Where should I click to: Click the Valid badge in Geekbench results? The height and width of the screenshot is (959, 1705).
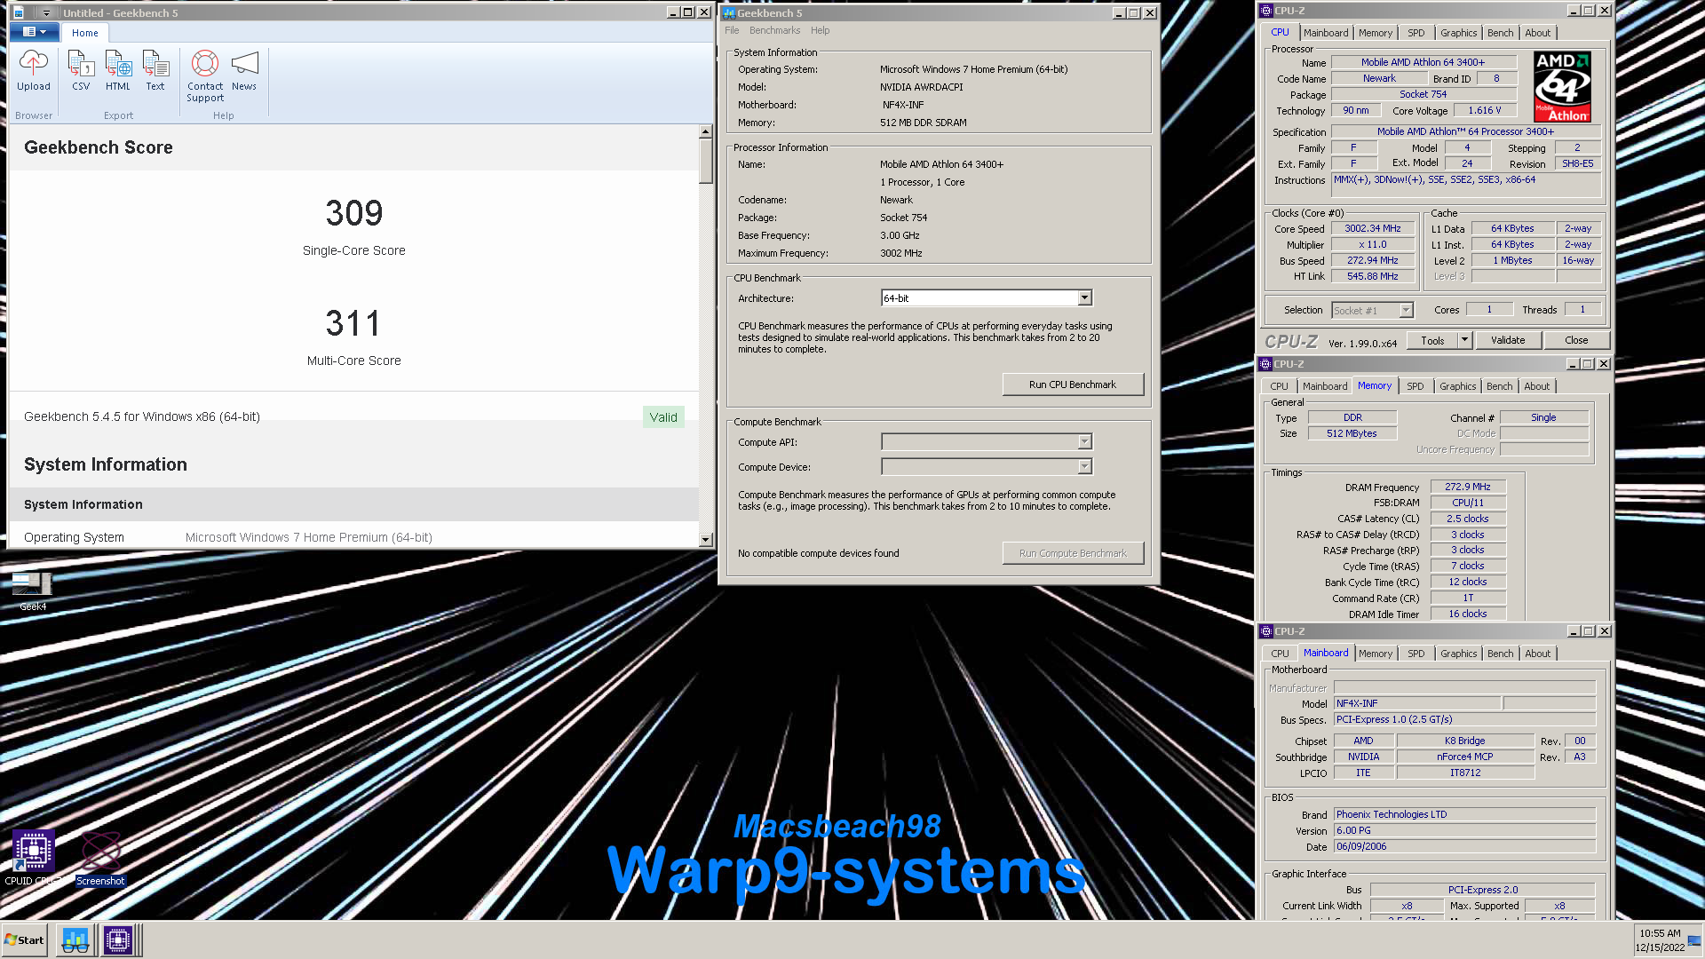663,417
